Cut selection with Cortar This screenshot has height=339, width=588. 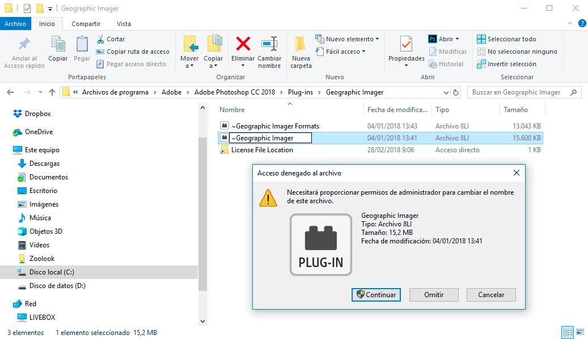(111, 39)
